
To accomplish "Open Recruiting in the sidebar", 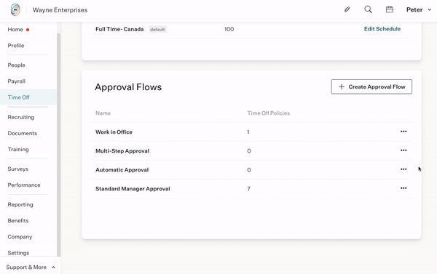I will click(x=21, y=117).
